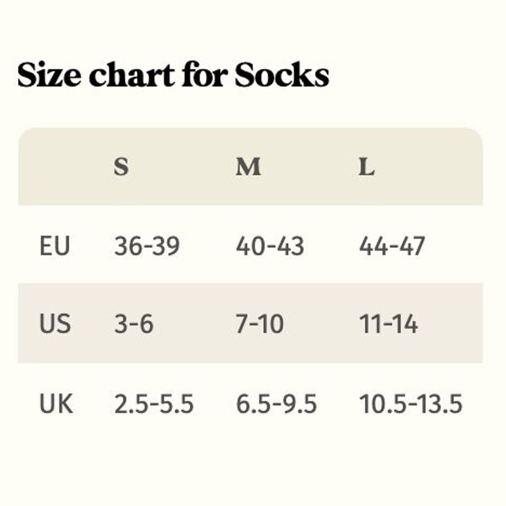Viewport: 506px width, 506px height.
Task: Click the US row label
Action: pyautogui.click(x=55, y=323)
